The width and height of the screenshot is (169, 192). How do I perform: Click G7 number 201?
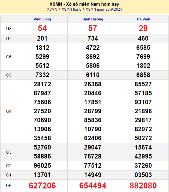click(42, 38)
